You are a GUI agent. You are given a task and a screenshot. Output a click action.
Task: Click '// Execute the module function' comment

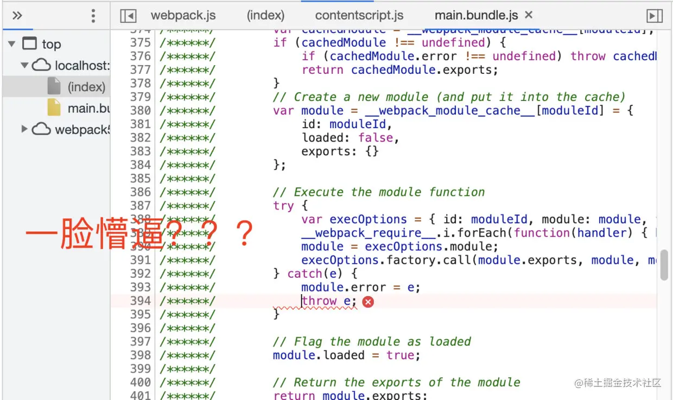[x=379, y=192]
